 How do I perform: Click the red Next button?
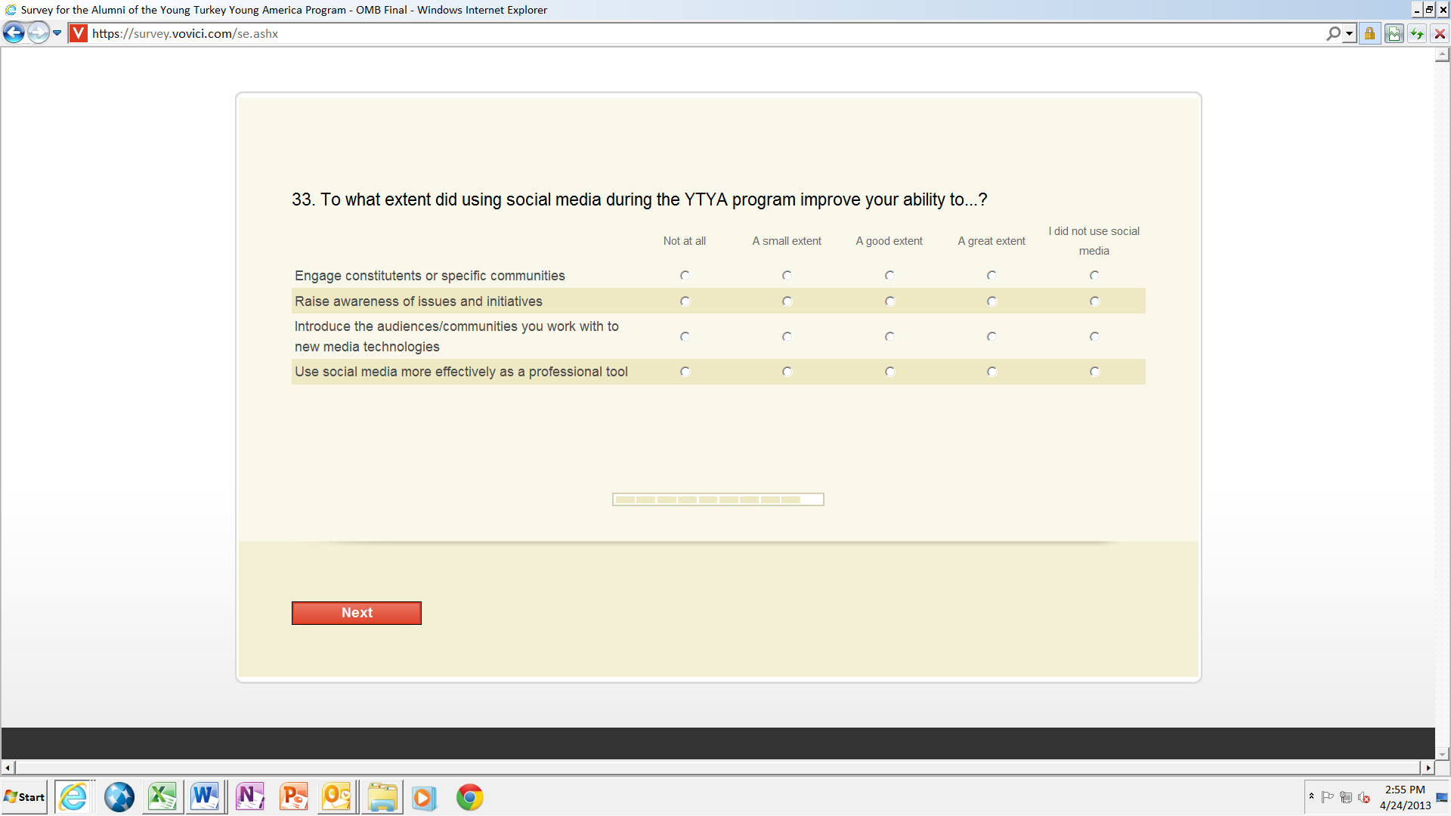(x=357, y=613)
